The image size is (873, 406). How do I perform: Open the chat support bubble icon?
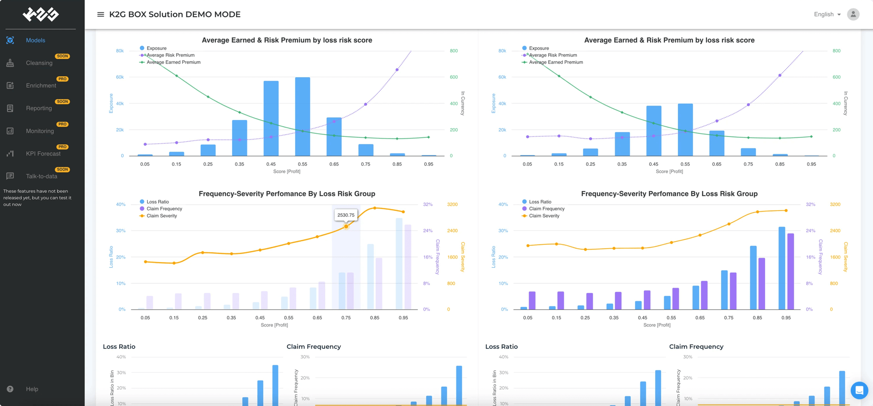(859, 390)
